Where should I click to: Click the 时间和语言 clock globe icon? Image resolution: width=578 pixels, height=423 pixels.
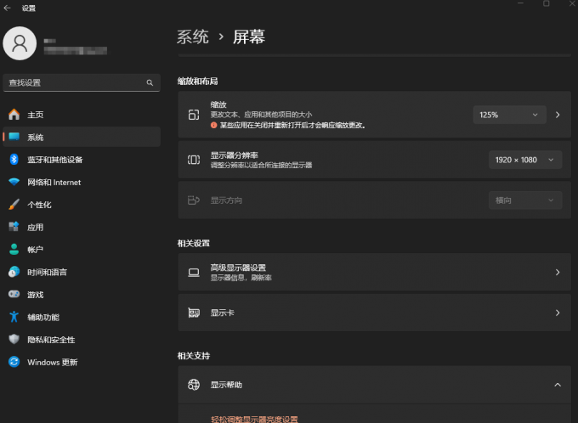pos(14,272)
